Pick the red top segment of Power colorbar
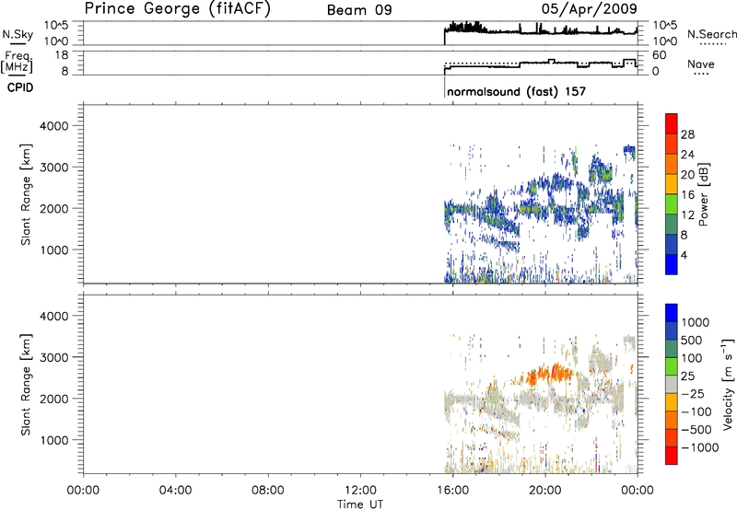 pyautogui.click(x=672, y=123)
